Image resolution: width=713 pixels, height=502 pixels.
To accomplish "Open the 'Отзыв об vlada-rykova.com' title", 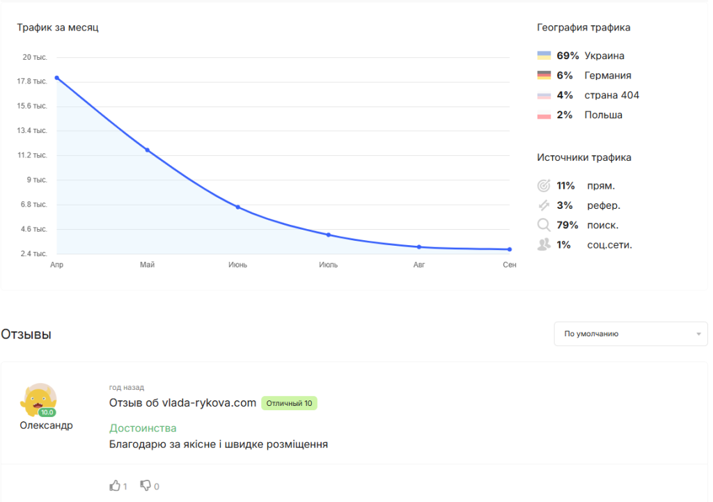I will point(182,402).
